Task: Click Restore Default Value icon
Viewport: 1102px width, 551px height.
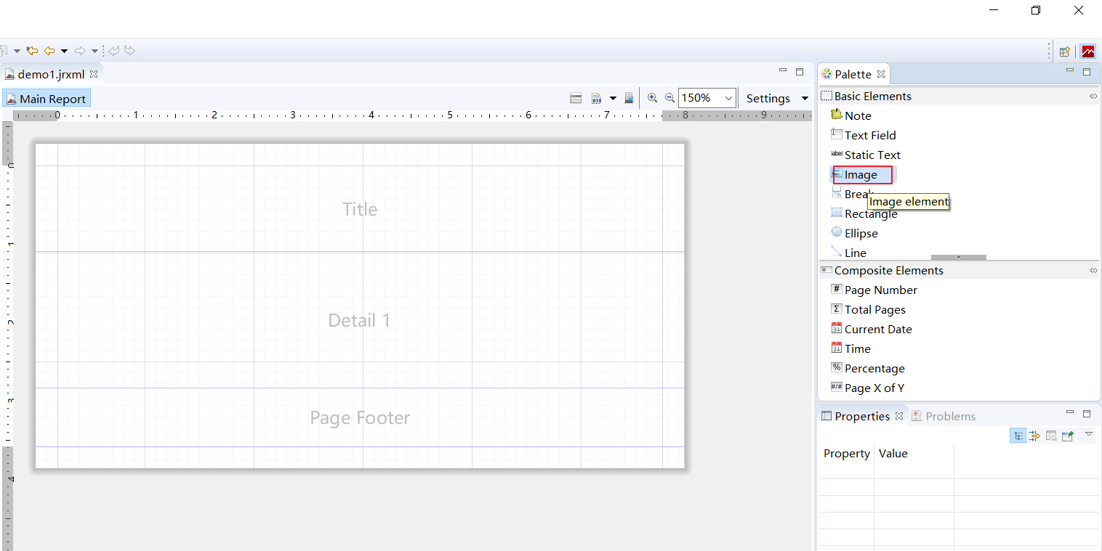Action: (x=1051, y=436)
